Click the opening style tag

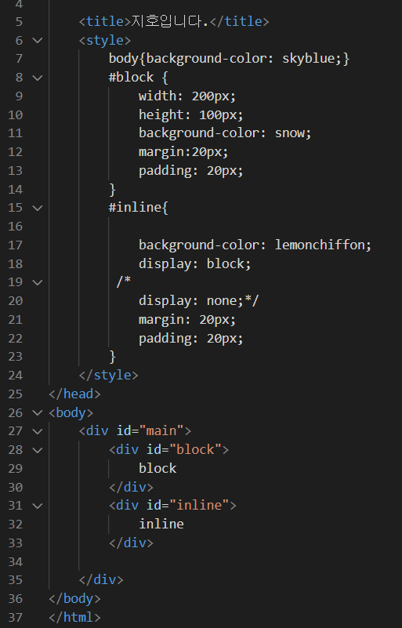coord(105,40)
